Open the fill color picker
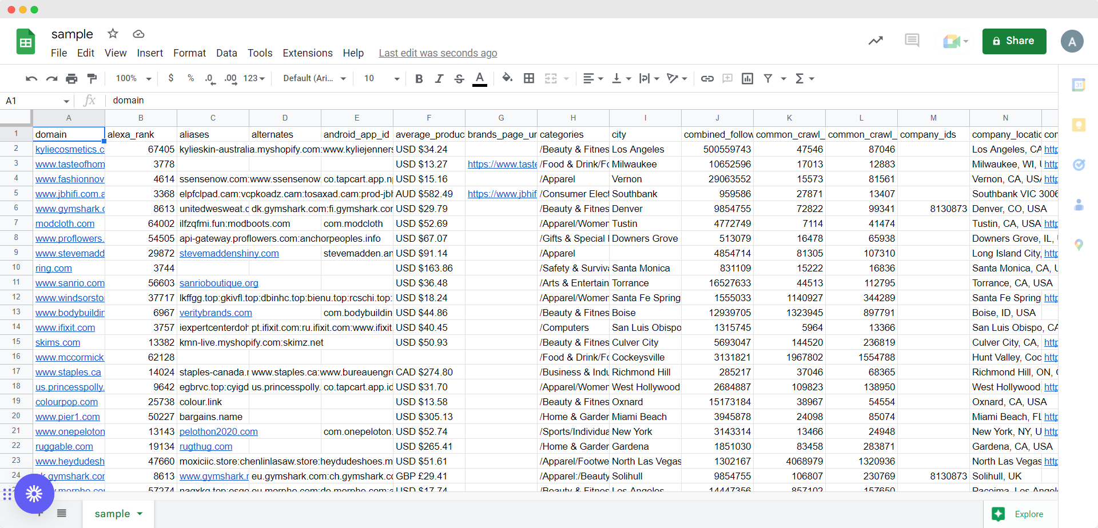 click(507, 78)
